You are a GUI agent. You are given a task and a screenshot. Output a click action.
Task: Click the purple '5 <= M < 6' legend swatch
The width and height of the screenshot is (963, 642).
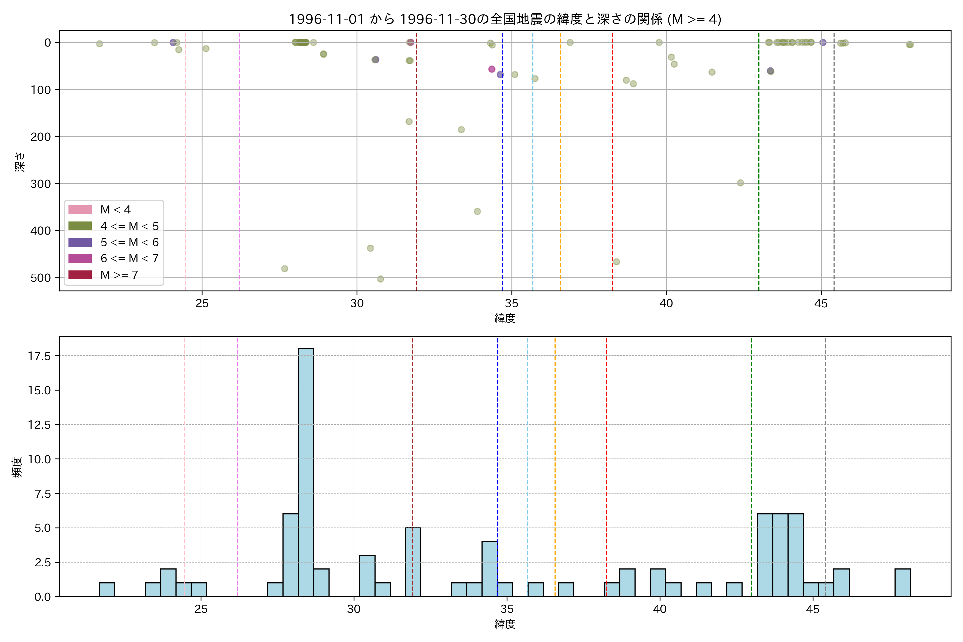pyautogui.click(x=80, y=242)
